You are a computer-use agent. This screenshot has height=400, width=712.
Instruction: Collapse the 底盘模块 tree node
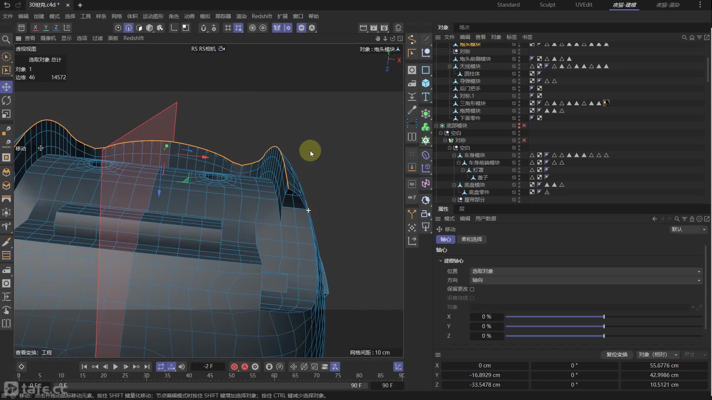[454, 185]
